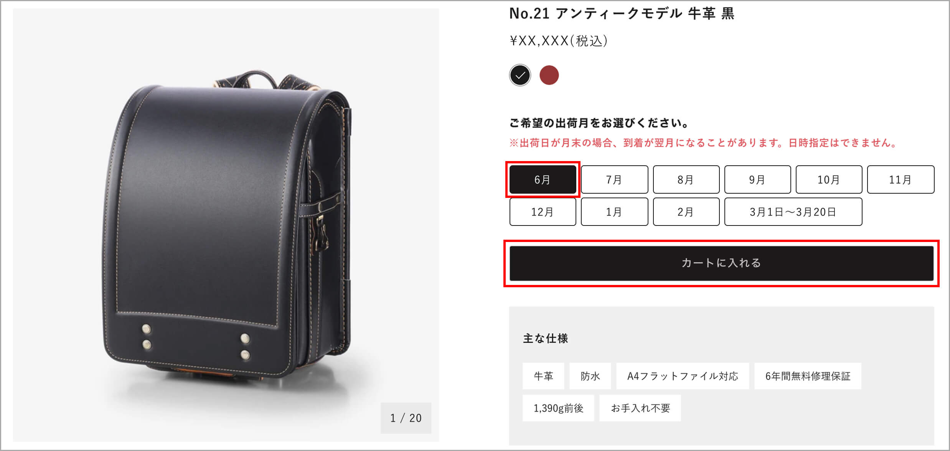Pick 10月 as shipping month
This screenshot has width=950, height=451.
pos(829,179)
